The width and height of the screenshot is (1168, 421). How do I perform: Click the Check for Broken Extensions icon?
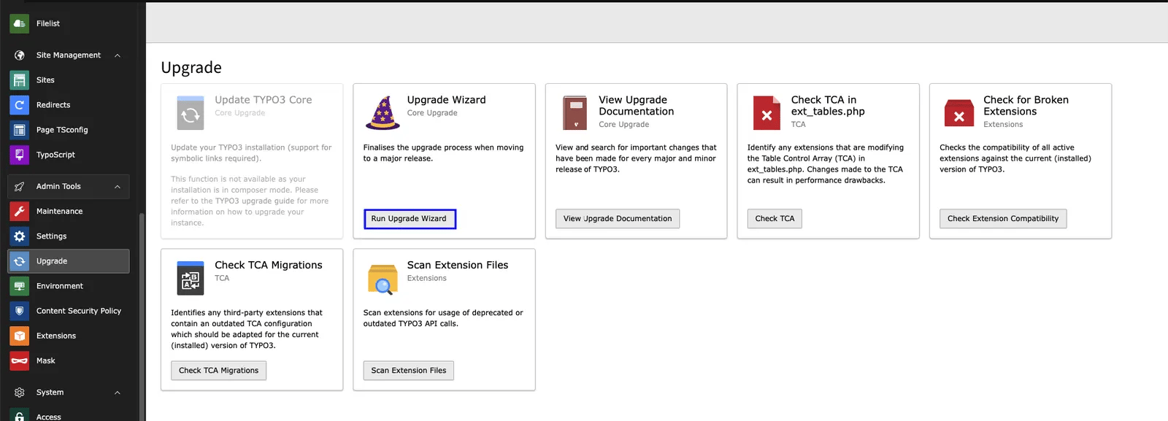tap(959, 113)
